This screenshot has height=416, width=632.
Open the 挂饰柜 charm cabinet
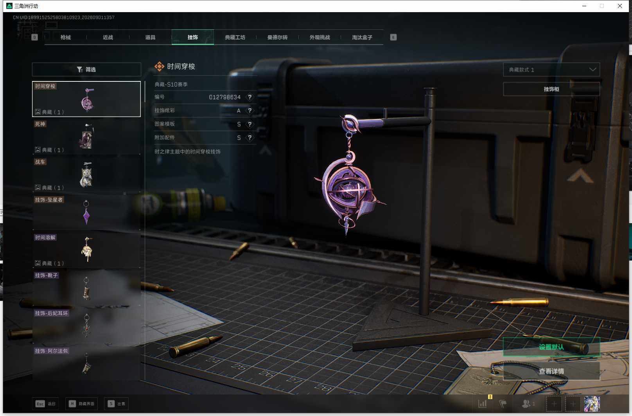pos(551,89)
